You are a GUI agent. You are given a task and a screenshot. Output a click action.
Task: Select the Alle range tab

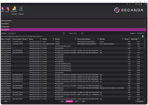(x=83, y=101)
